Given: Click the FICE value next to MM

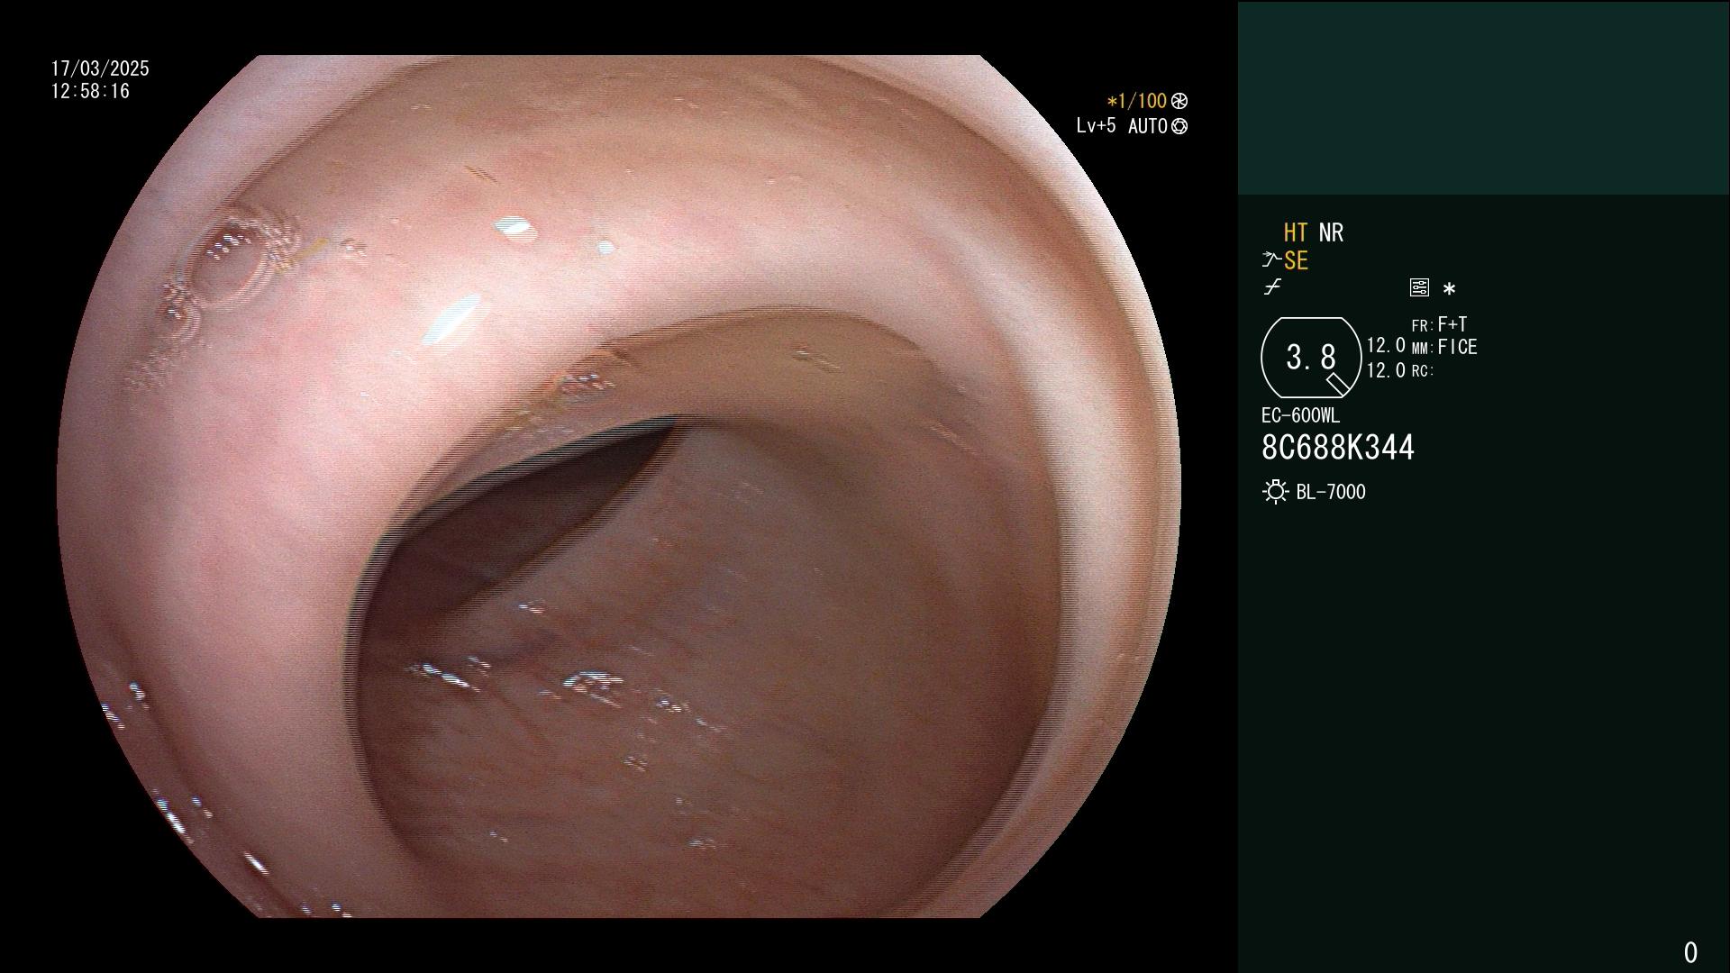Looking at the screenshot, I should [x=1457, y=347].
